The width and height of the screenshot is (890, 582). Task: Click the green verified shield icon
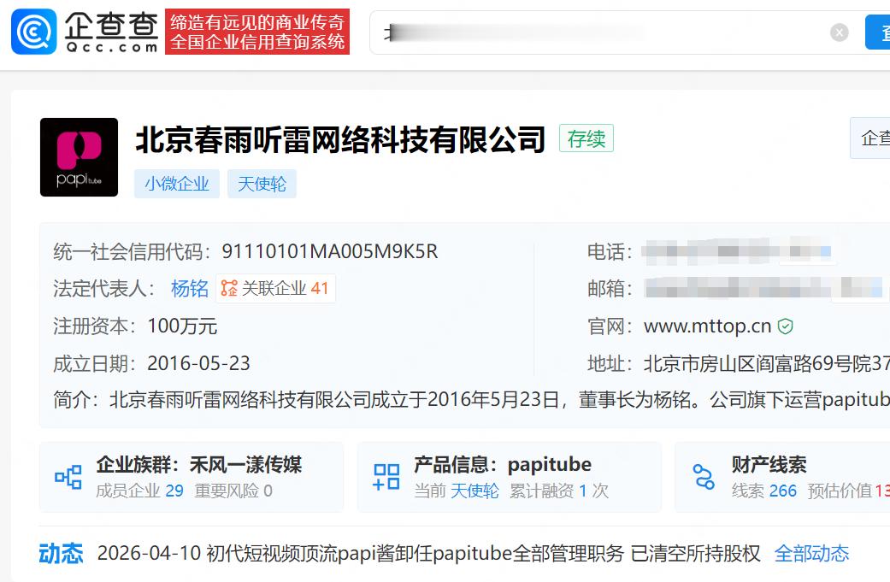785,326
